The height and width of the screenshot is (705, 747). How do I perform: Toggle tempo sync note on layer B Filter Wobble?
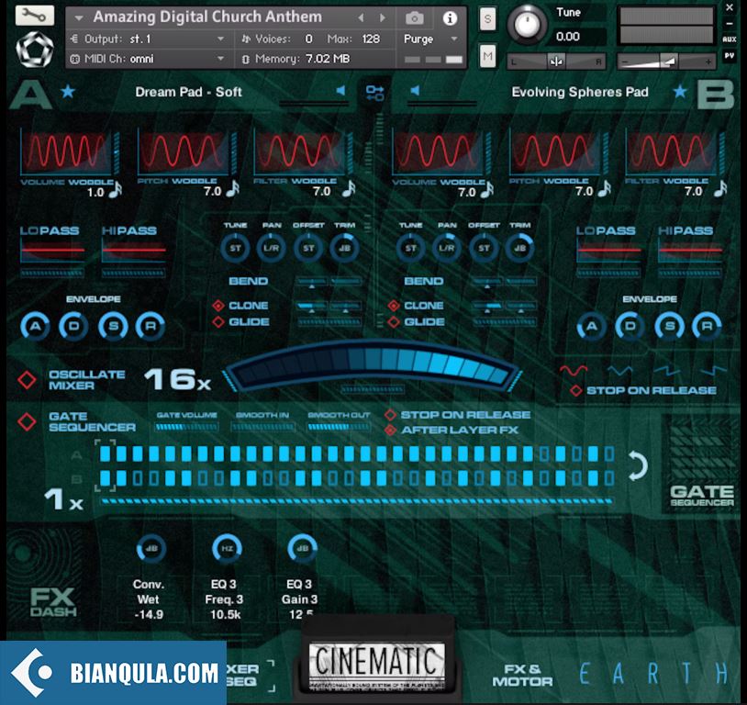[x=720, y=189]
